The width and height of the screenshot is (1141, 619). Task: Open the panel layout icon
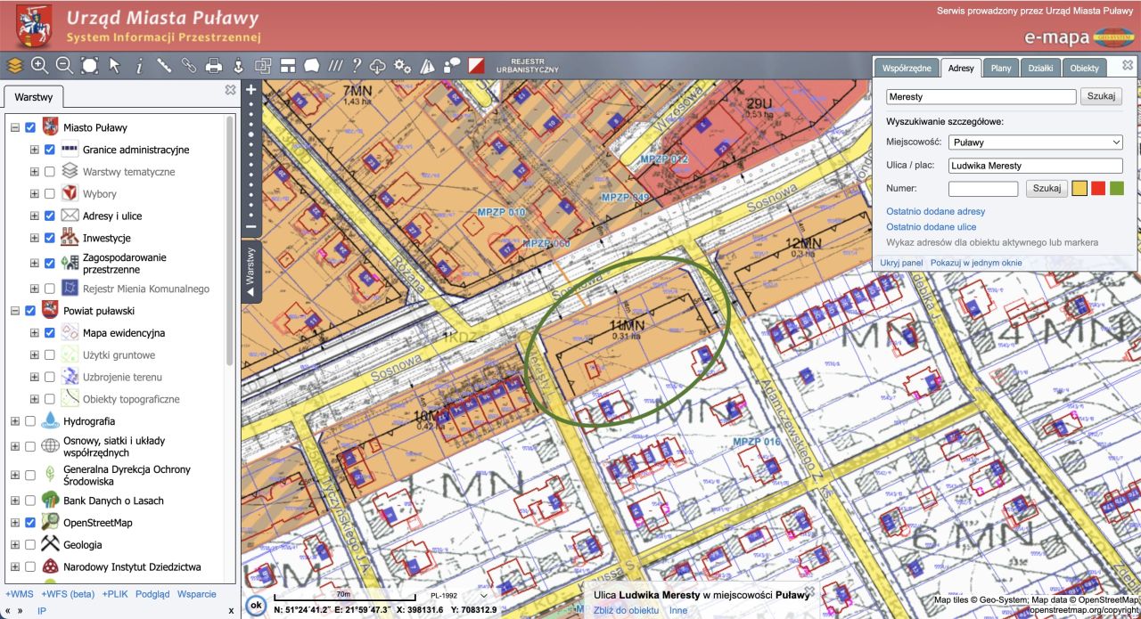click(x=288, y=65)
